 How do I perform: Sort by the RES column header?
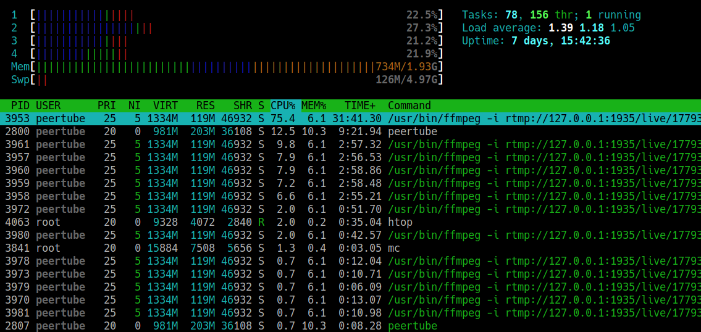coord(205,106)
